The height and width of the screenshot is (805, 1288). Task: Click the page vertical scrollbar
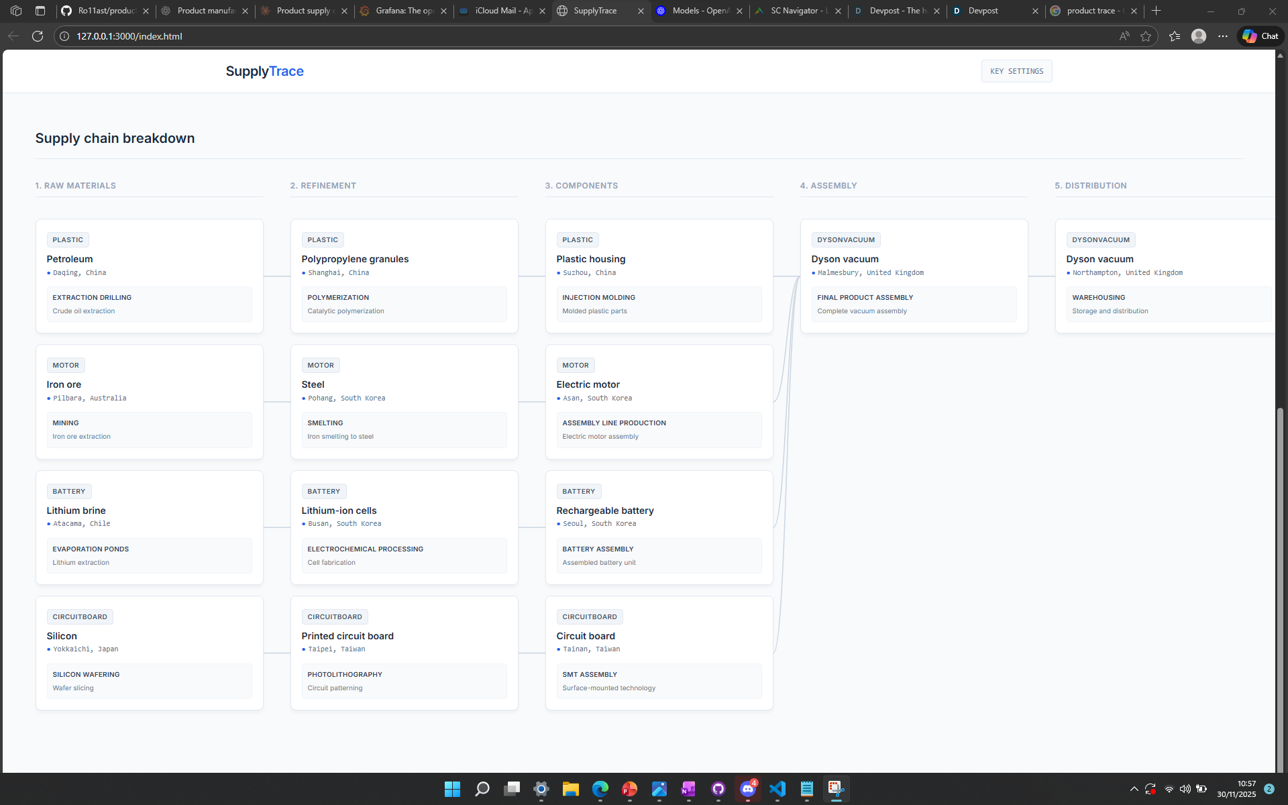pos(1280,590)
